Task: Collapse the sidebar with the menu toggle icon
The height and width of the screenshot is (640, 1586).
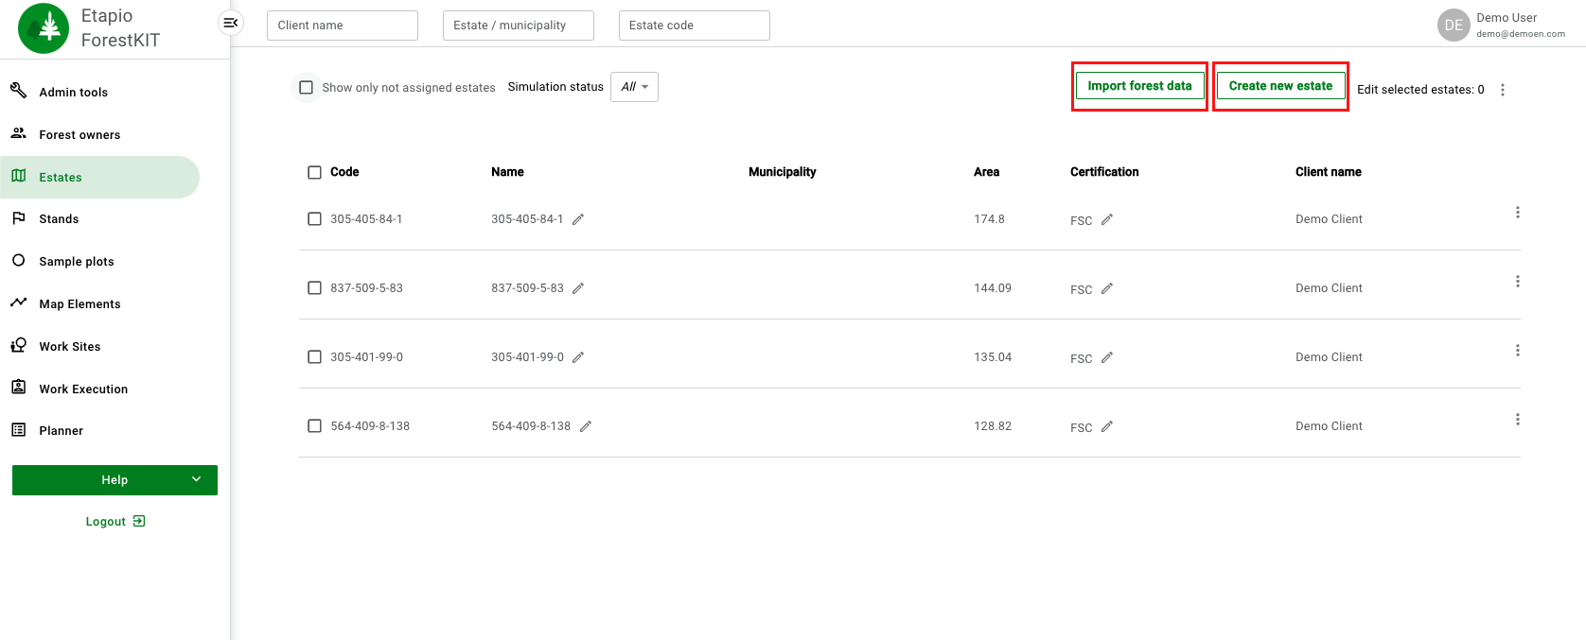Action: [x=231, y=23]
